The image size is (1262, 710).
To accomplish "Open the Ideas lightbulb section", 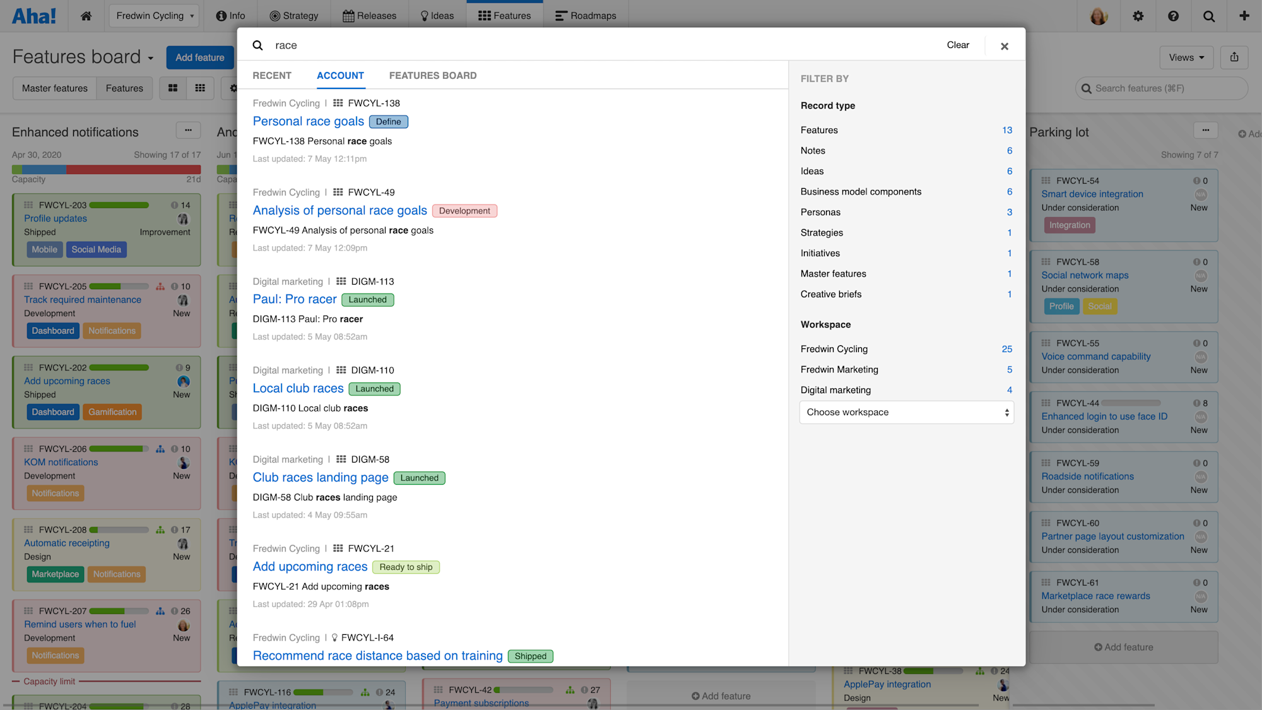I will click(437, 16).
